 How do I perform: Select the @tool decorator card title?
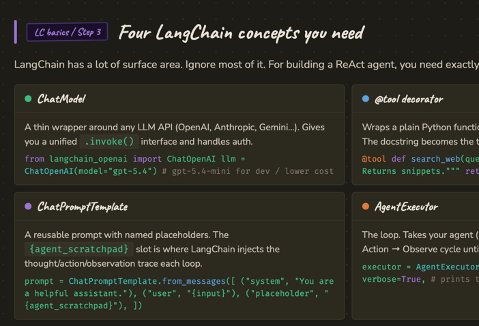point(409,99)
